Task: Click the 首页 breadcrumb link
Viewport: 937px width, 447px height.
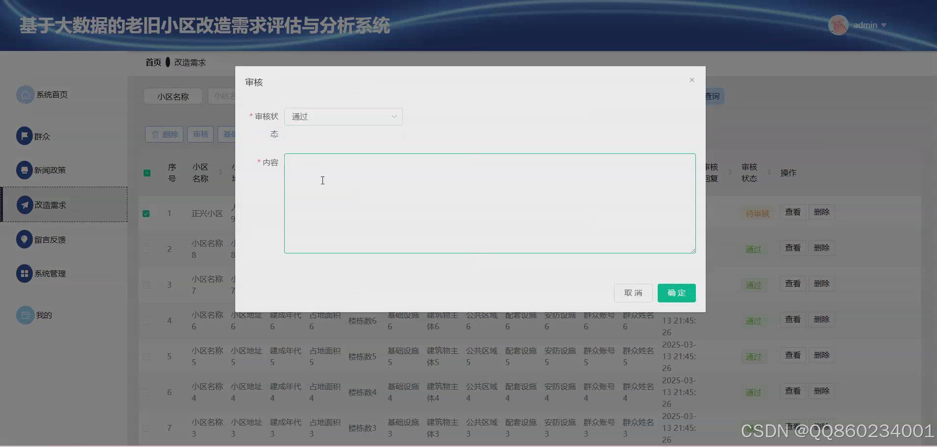Action: pyautogui.click(x=153, y=62)
